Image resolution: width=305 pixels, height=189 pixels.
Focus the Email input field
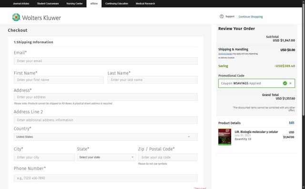(106, 61)
